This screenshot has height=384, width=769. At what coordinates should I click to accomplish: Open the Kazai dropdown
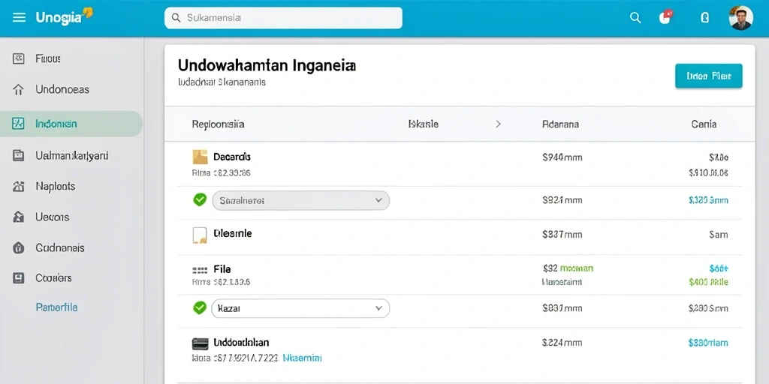click(300, 308)
